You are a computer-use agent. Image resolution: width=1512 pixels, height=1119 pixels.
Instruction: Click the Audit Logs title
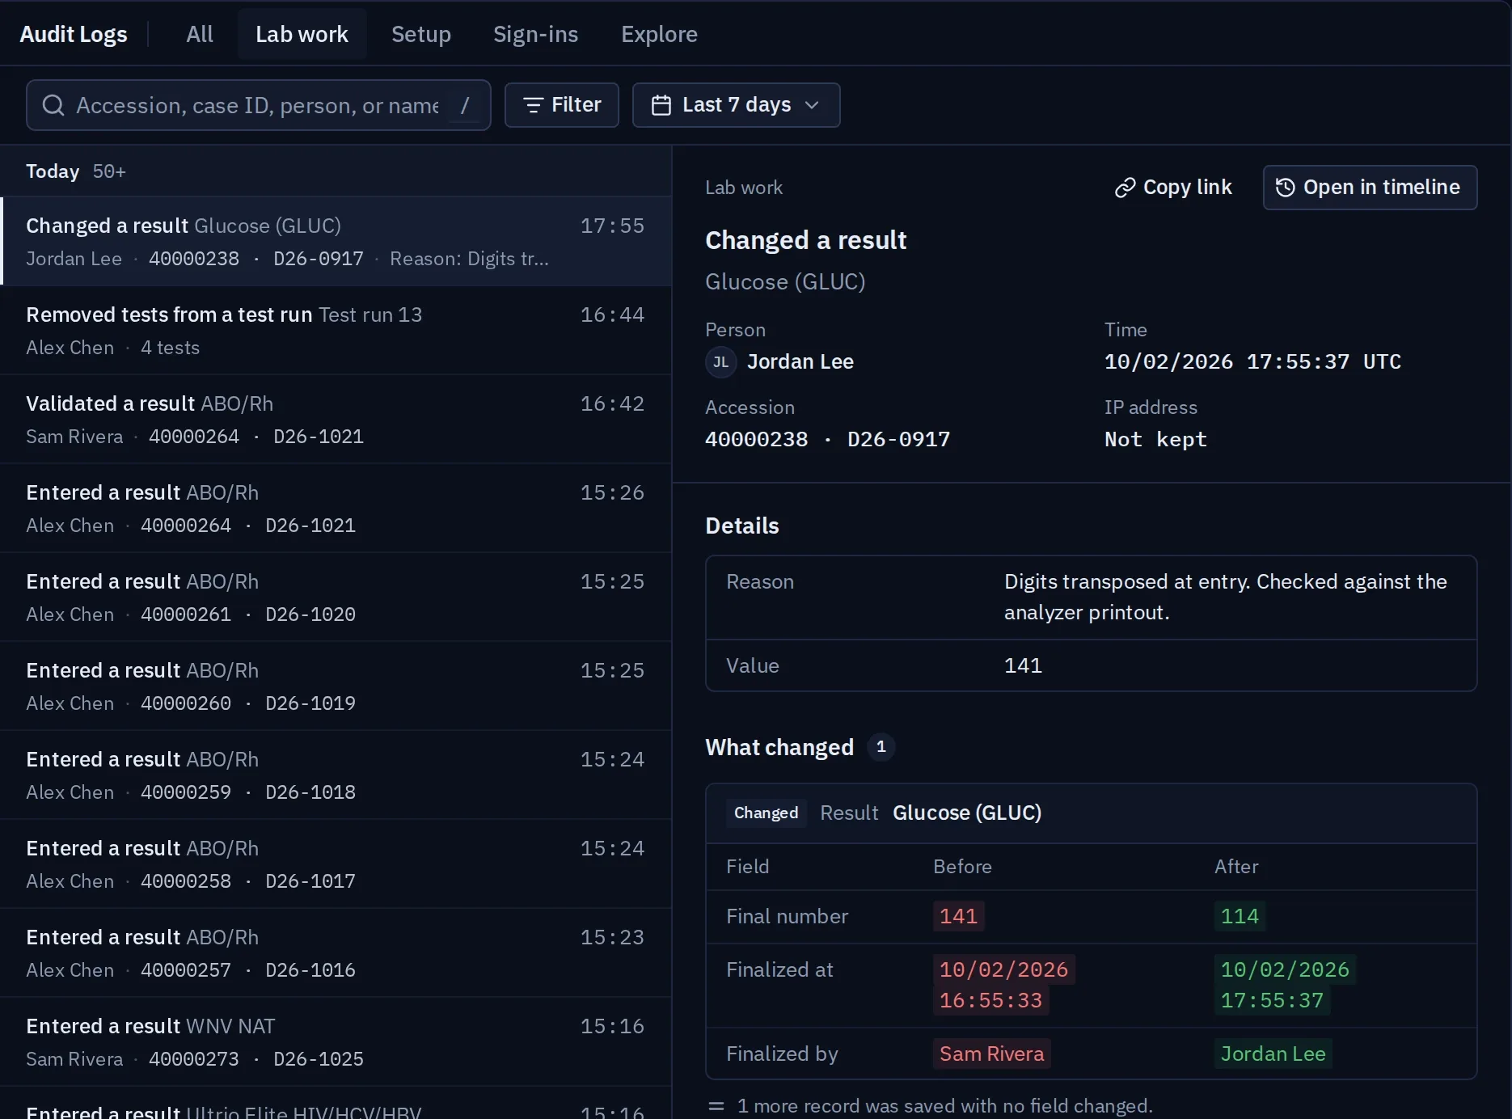[74, 34]
